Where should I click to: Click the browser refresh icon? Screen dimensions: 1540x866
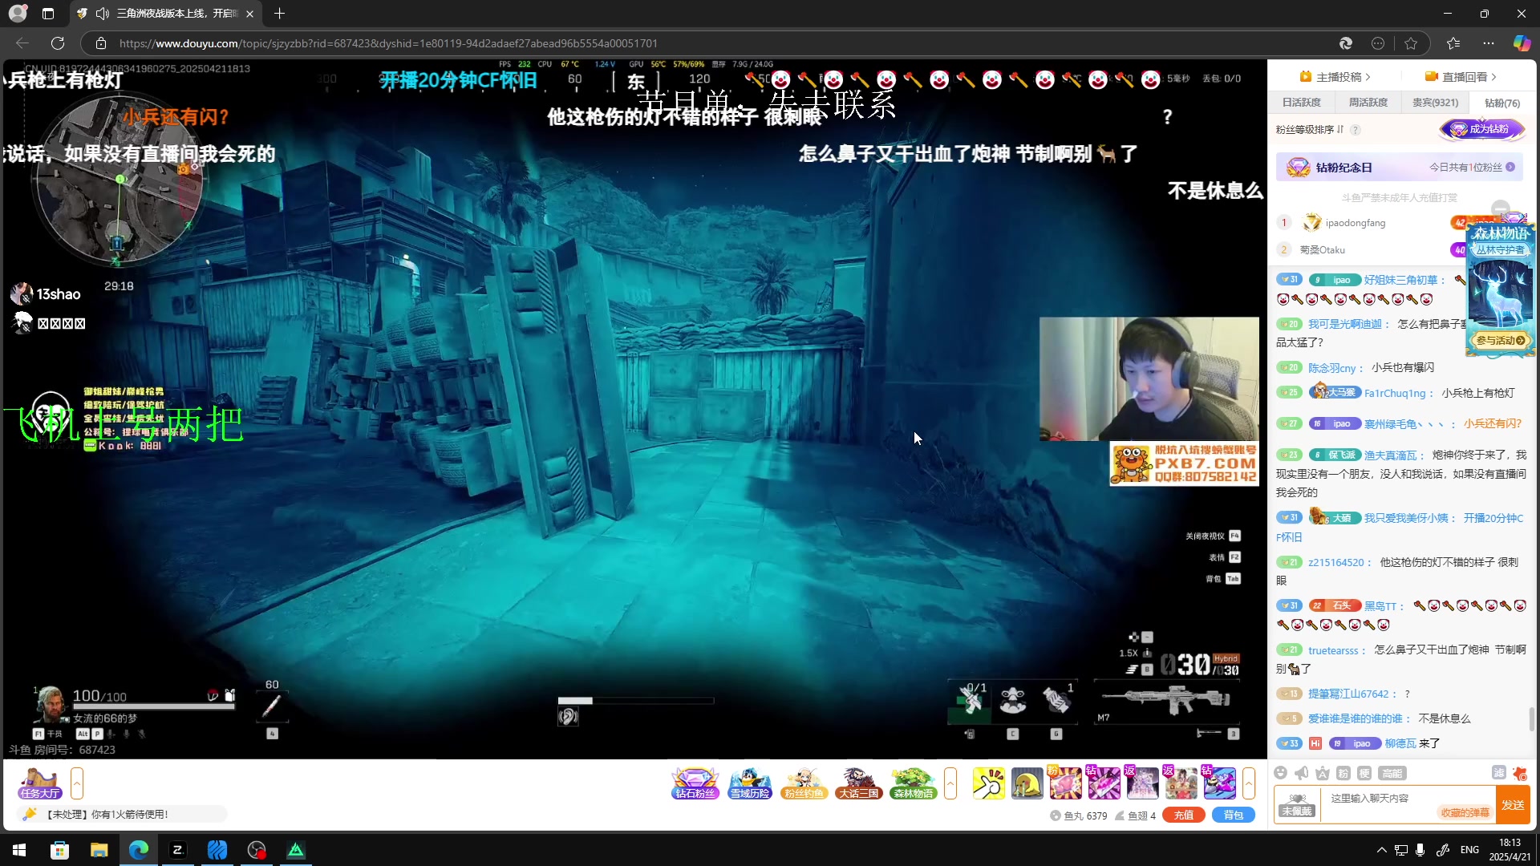tap(58, 43)
